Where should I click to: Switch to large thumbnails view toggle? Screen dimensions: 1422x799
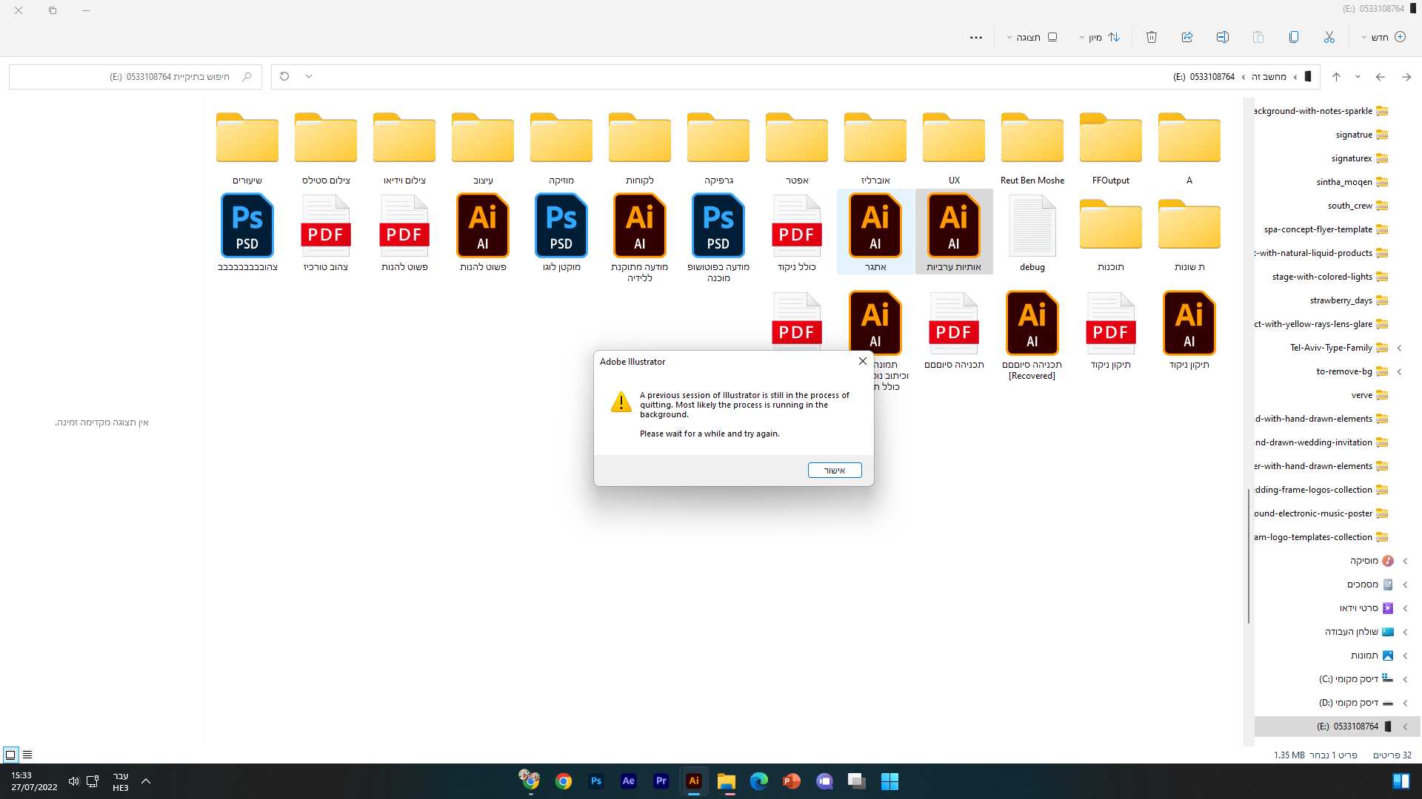pos(10,755)
